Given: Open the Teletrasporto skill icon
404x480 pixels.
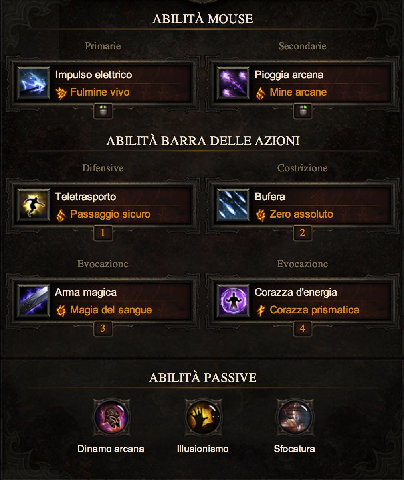Looking at the screenshot, I should [x=34, y=205].
